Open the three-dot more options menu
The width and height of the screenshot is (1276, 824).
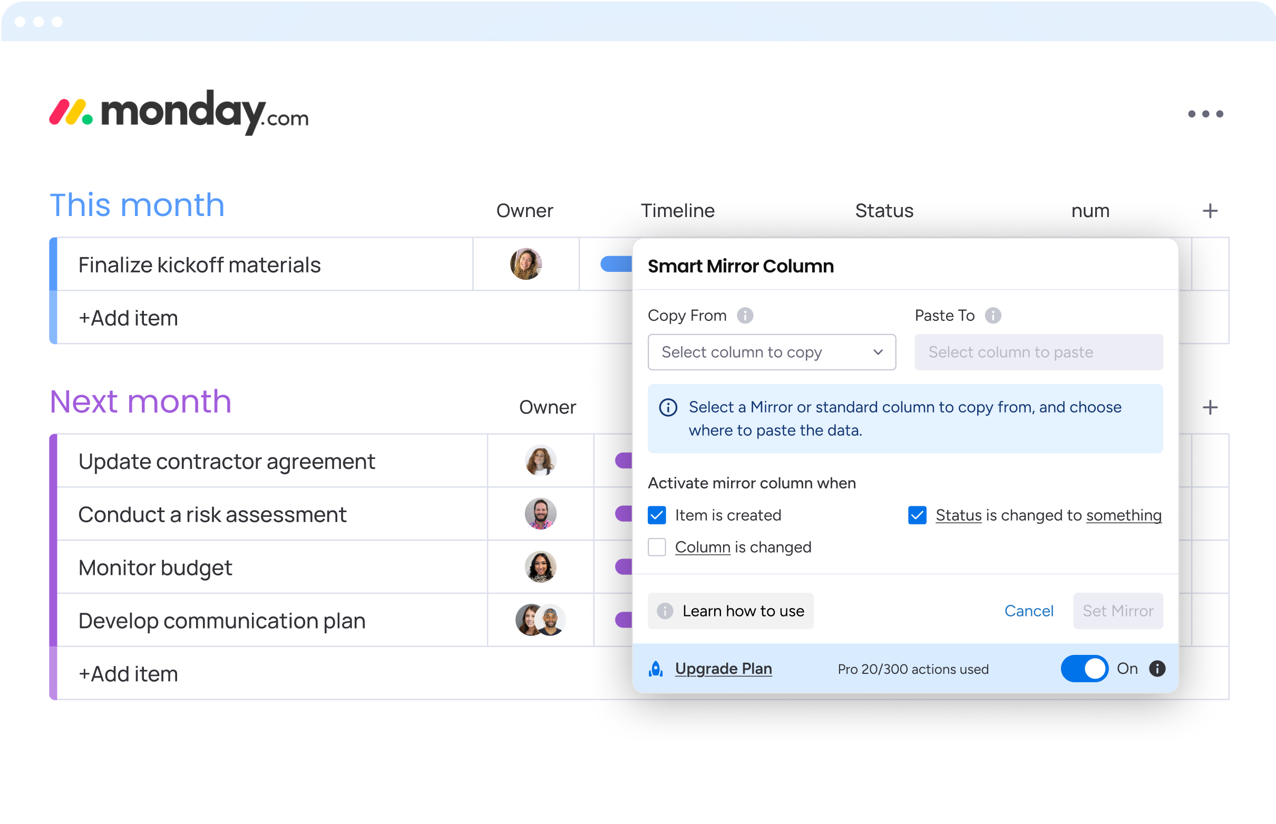pyautogui.click(x=1205, y=114)
